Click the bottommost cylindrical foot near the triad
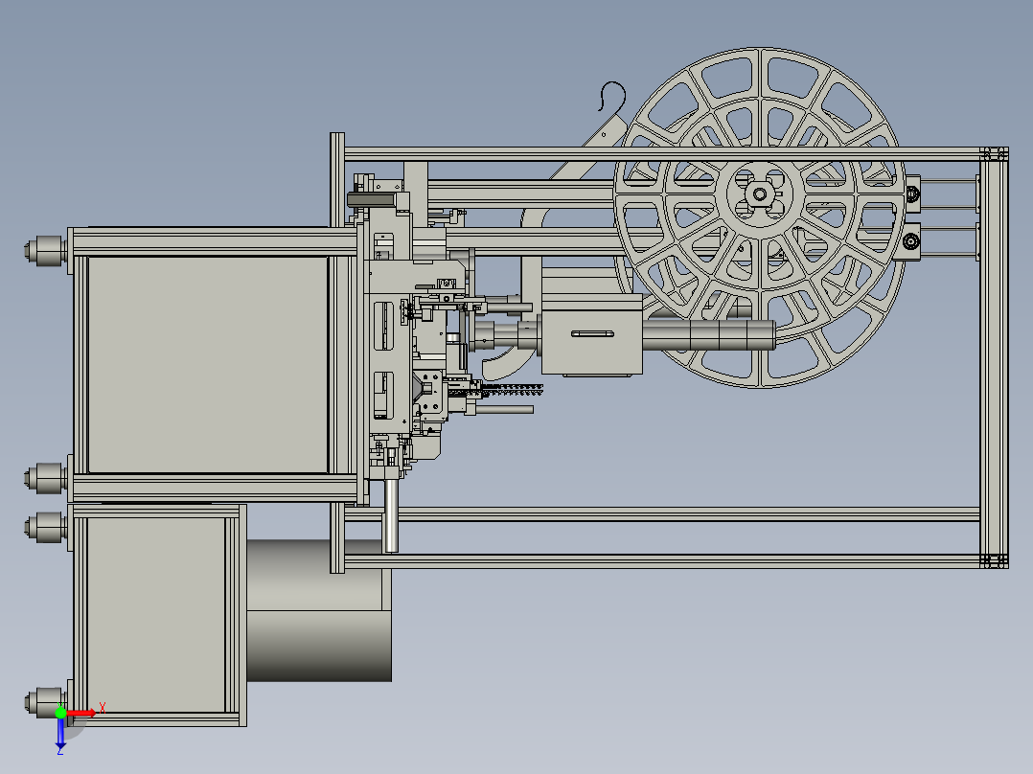 [x=45, y=701]
